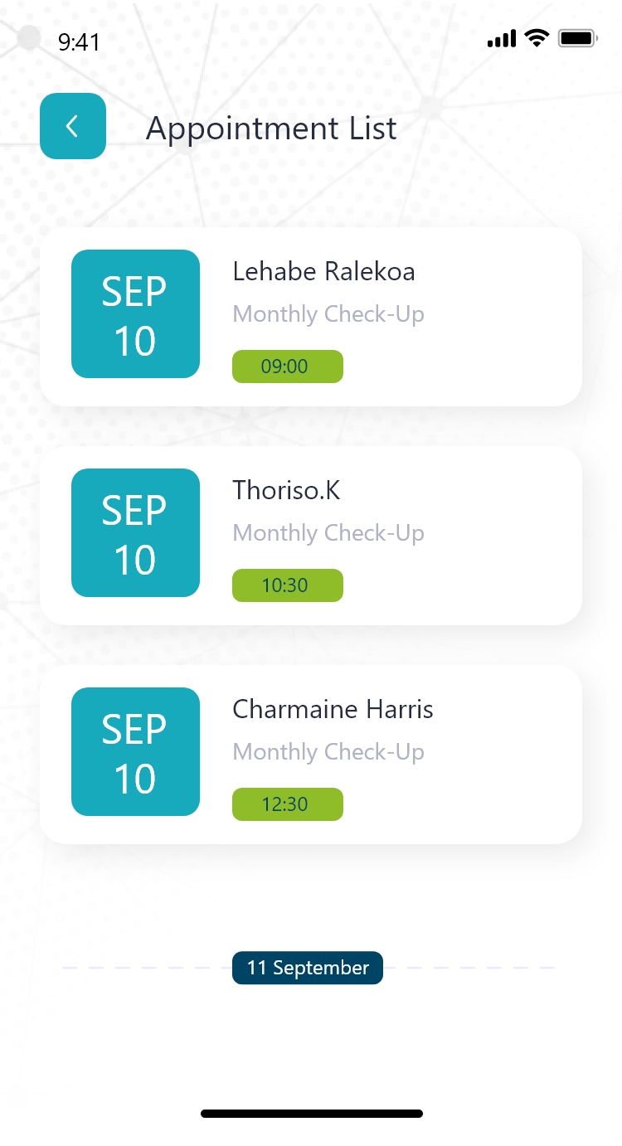
Task: Select the 09:00 time badge
Action: pos(287,367)
